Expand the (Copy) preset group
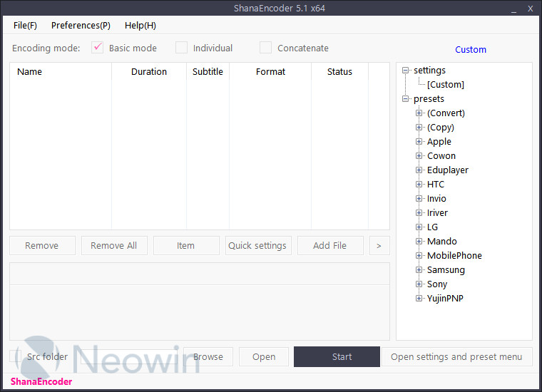This screenshot has height=392, width=542. point(419,127)
